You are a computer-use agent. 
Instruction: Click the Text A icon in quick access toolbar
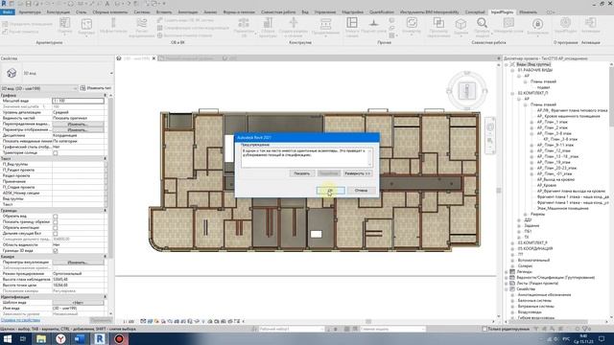pyautogui.click(x=106, y=4)
